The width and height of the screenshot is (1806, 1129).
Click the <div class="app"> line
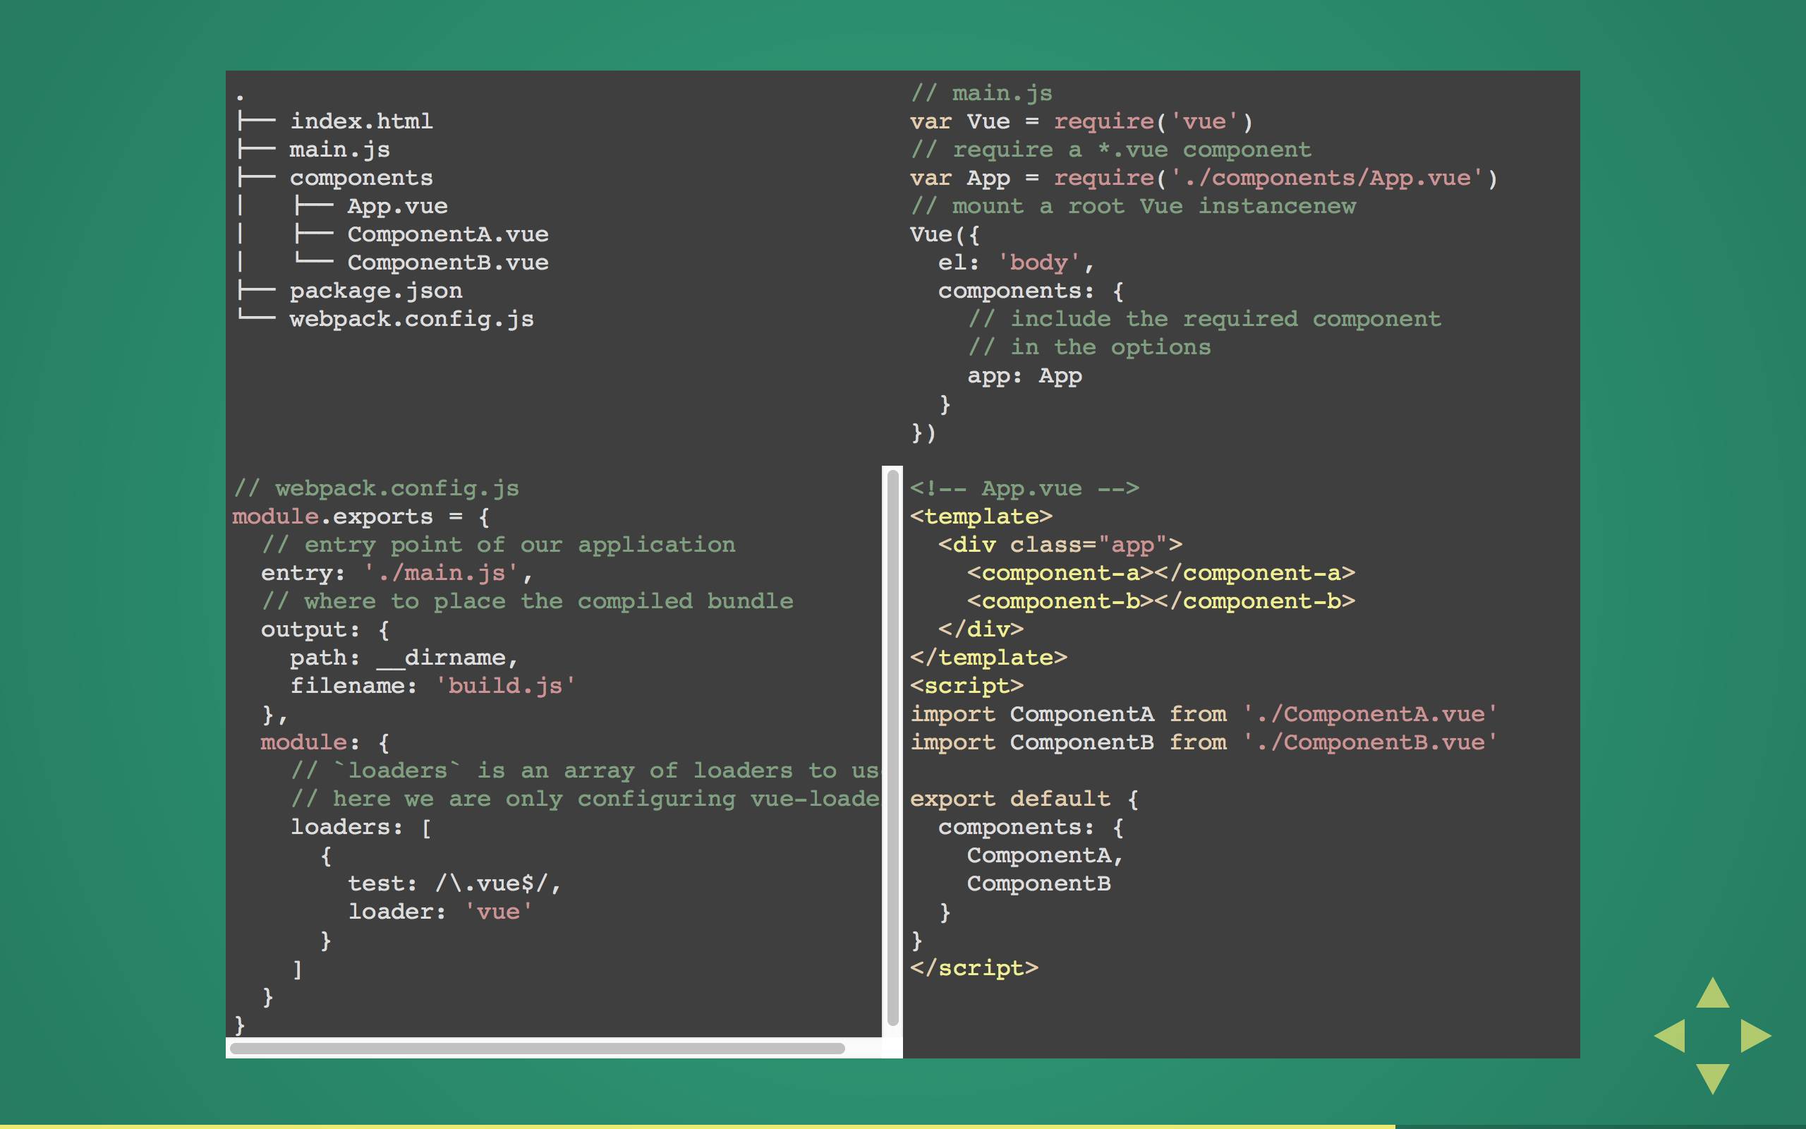click(x=1060, y=545)
